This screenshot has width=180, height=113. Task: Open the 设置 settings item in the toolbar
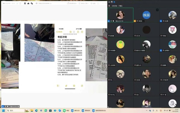coord(93,3)
